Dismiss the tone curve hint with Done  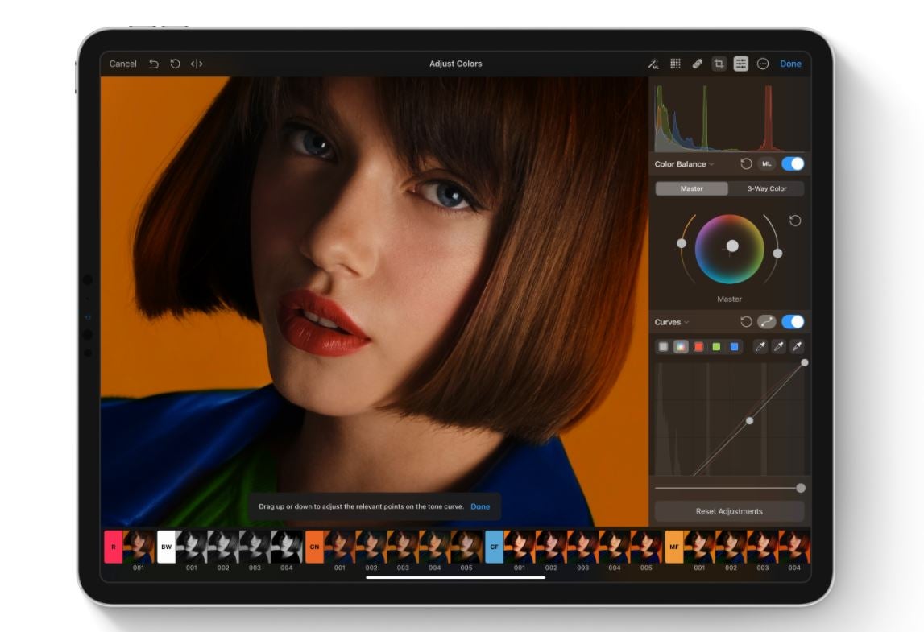[480, 506]
